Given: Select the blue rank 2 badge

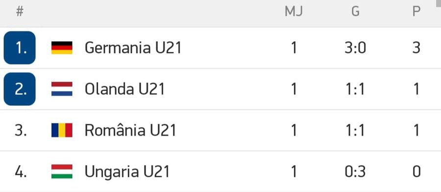Looking at the screenshot, I should pyautogui.click(x=20, y=89).
